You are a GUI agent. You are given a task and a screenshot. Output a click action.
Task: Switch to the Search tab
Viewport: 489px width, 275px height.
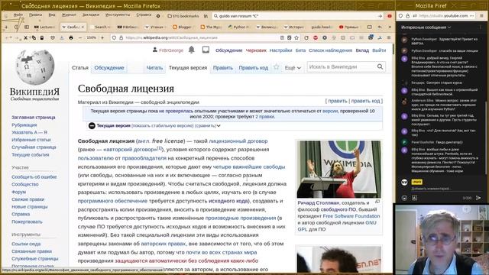coord(100,27)
